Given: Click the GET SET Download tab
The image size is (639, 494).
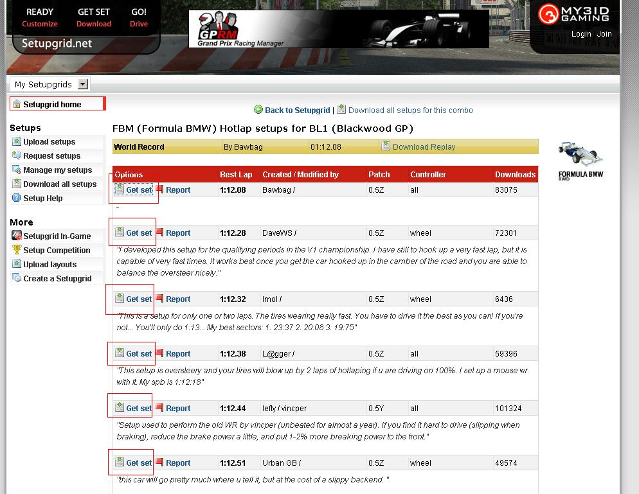Looking at the screenshot, I should click(94, 17).
